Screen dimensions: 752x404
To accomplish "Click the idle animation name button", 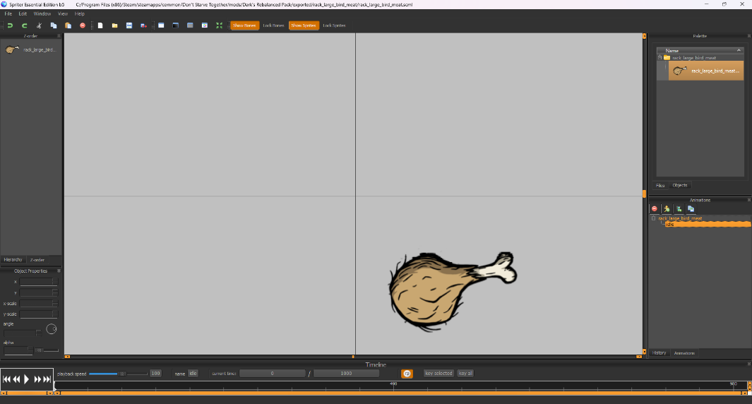I will [193, 374].
